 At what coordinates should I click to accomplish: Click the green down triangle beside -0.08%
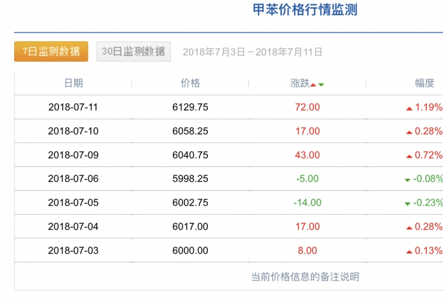coord(407,180)
